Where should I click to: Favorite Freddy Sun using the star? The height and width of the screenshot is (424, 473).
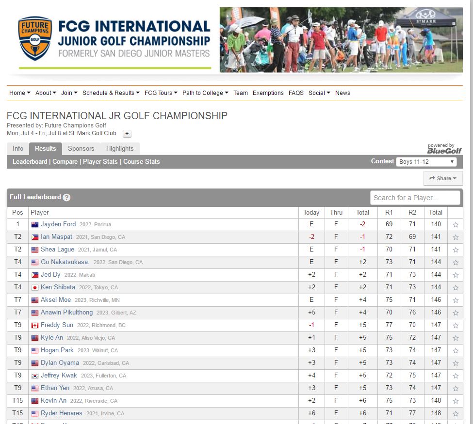pyautogui.click(x=456, y=326)
